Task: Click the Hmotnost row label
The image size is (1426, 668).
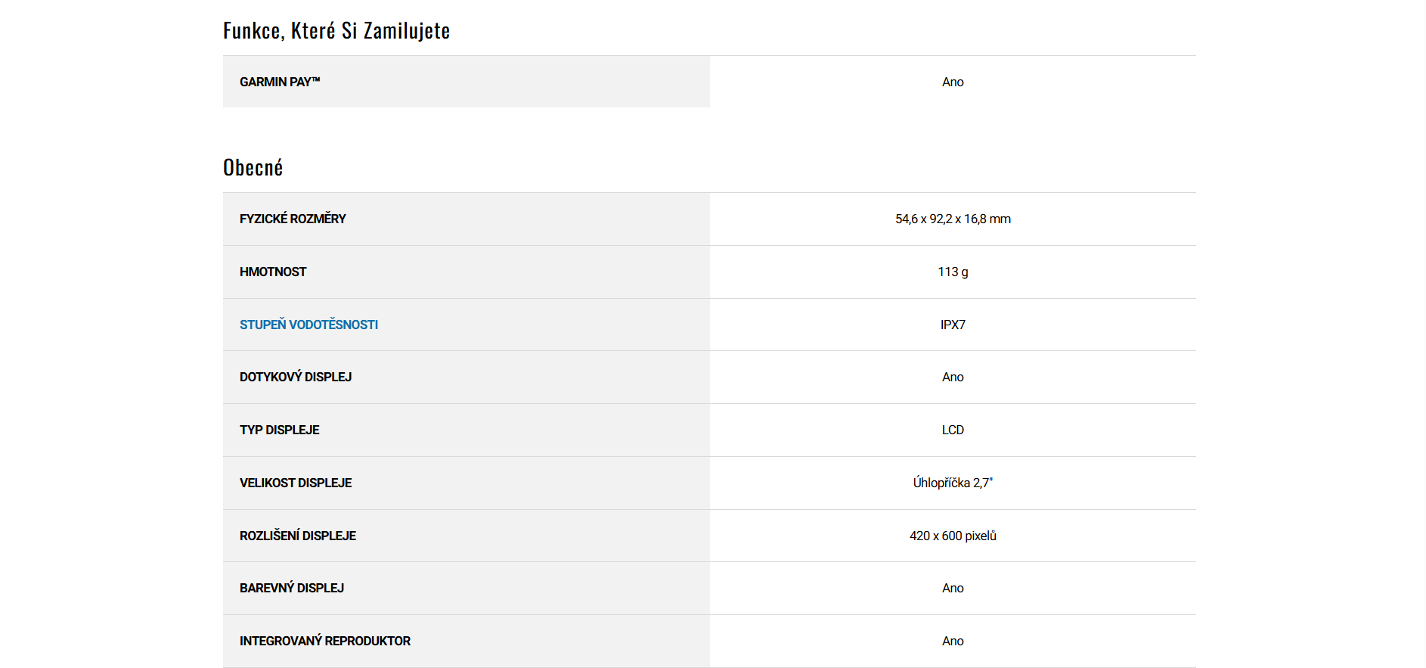Action: click(x=273, y=272)
